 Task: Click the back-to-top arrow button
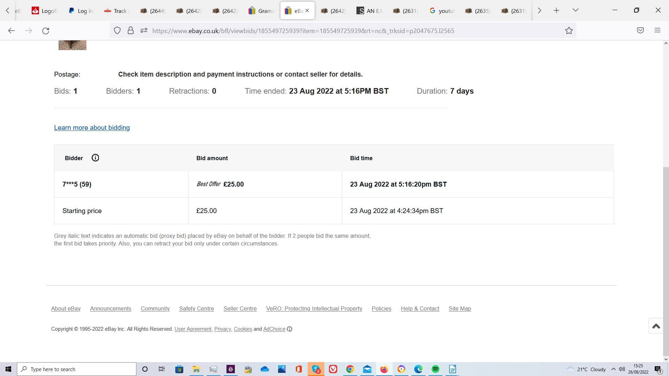coord(656,326)
